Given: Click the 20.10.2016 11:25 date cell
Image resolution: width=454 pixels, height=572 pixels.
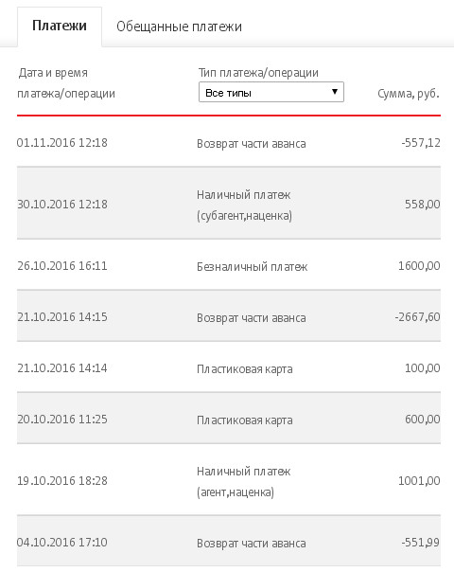Looking at the screenshot, I should pyautogui.click(x=62, y=420).
